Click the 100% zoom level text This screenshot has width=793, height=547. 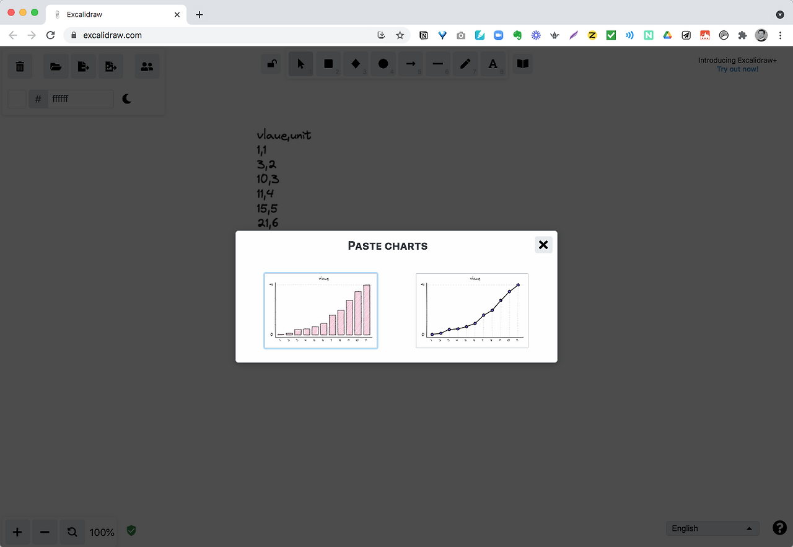[x=102, y=532]
